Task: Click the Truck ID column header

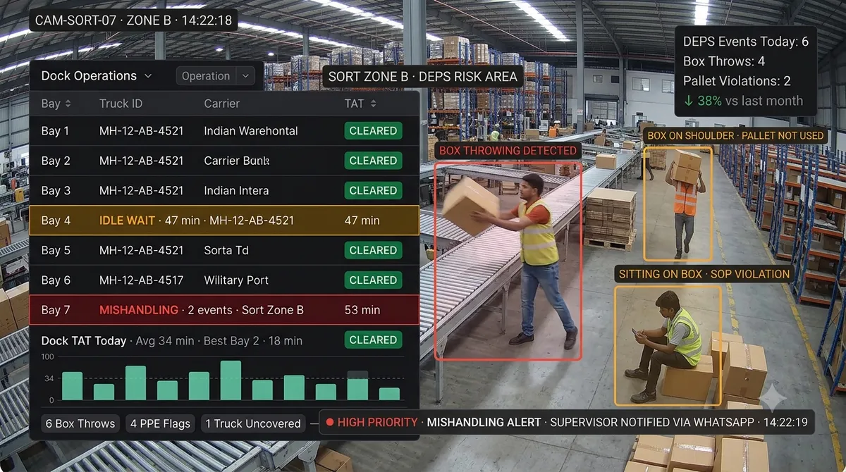Action: [x=121, y=104]
